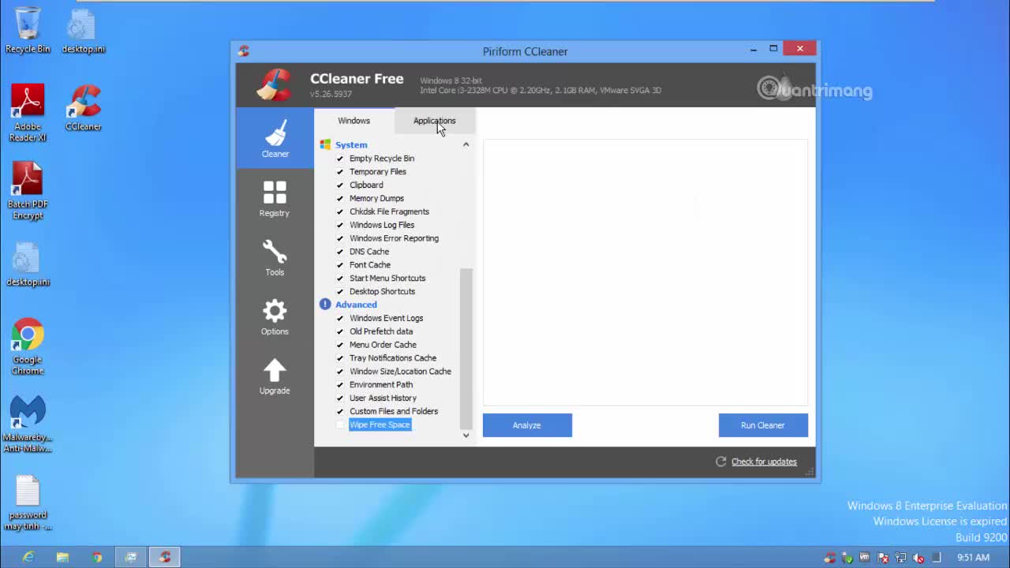Open the Options gear section

pos(275,316)
